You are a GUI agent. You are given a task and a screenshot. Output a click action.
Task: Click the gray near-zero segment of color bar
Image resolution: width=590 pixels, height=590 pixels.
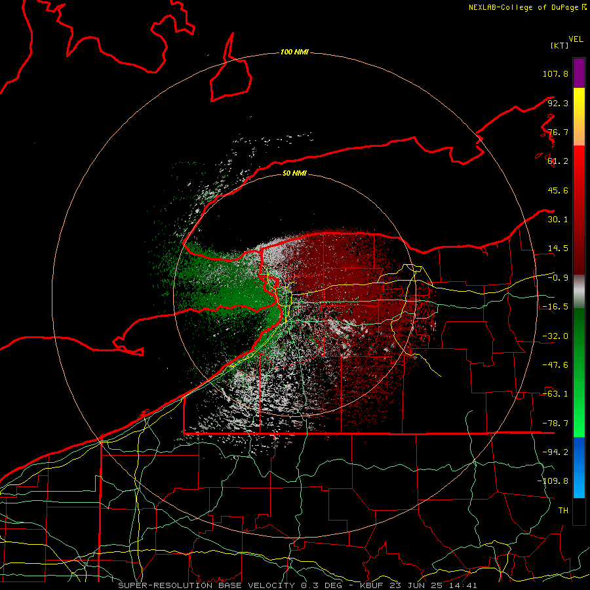579,292
